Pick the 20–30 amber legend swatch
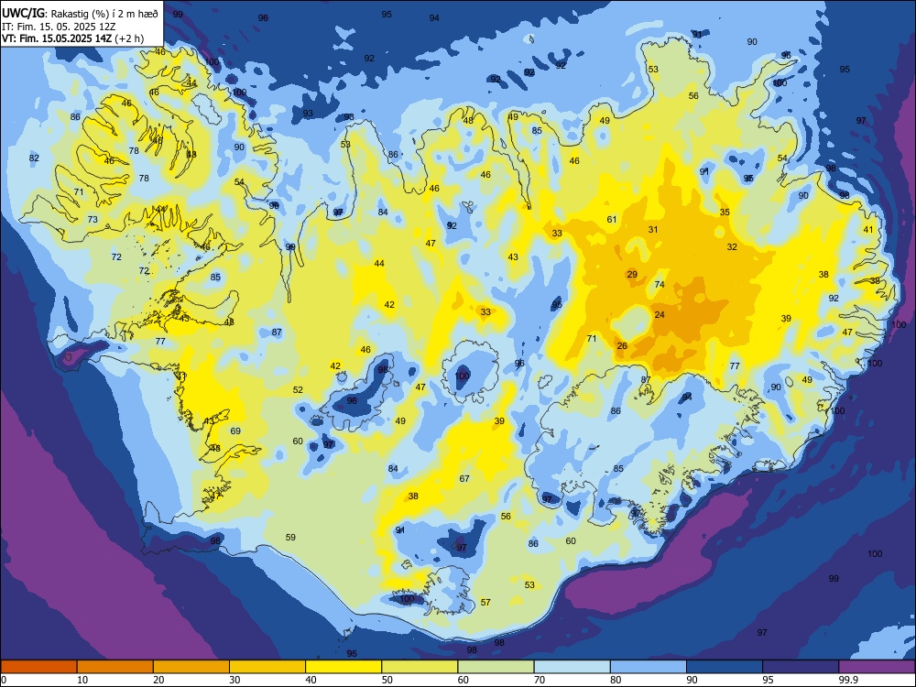The height and width of the screenshot is (687, 916). [x=191, y=667]
